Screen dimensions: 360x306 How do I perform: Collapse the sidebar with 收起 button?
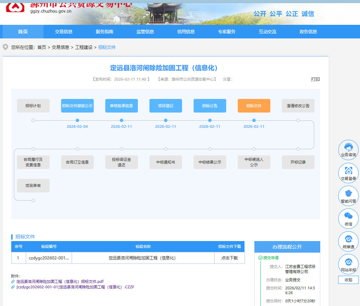[348, 280]
